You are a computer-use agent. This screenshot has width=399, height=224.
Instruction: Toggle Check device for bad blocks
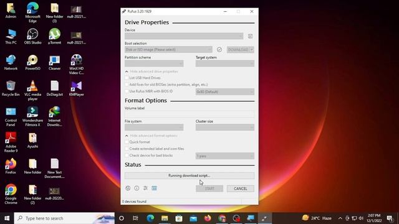(x=127, y=155)
